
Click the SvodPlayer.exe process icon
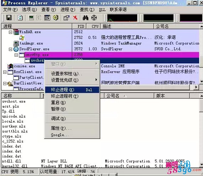16,49
